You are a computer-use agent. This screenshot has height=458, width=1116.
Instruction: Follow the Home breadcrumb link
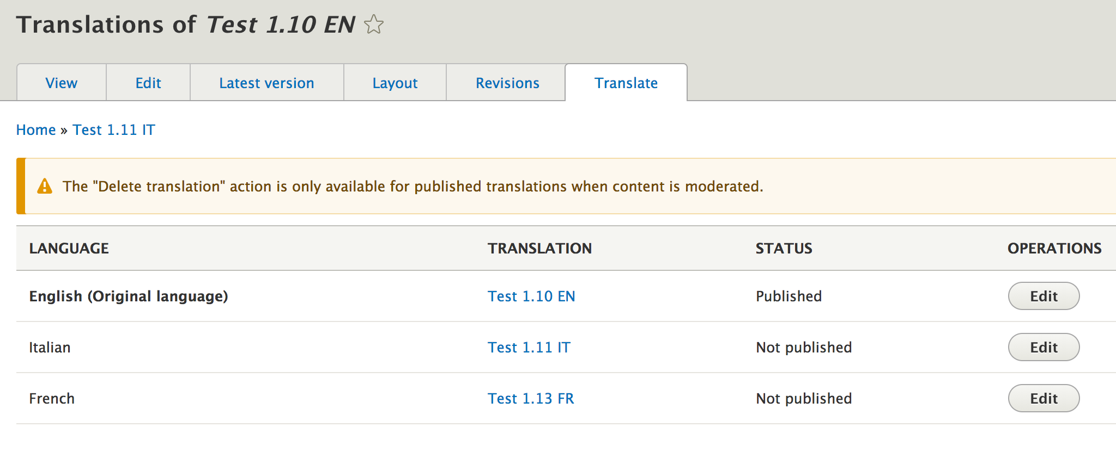36,130
